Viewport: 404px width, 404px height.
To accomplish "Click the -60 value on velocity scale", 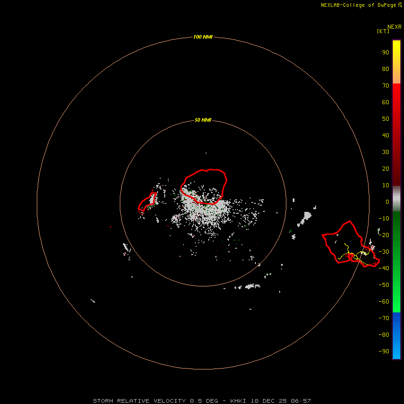I will (384, 302).
